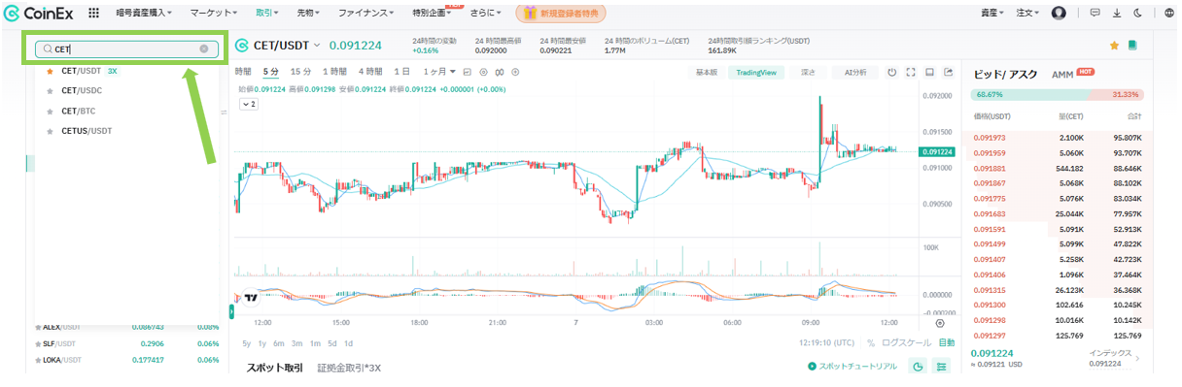The width and height of the screenshot is (1182, 387).
Task: Enter fullscreen chart mode
Action: coord(911,72)
